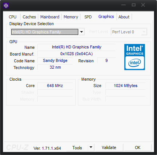Open the Tools dropdown arrow
The height and width of the screenshot is (155, 157).
(x=91, y=147)
